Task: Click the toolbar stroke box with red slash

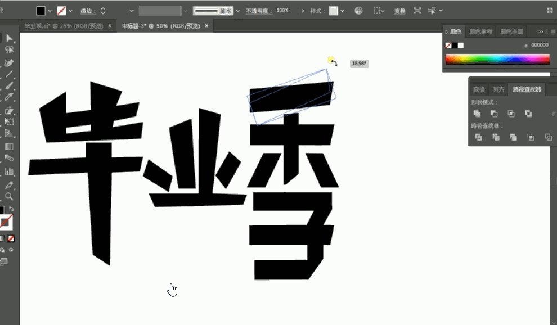Action: [6, 222]
